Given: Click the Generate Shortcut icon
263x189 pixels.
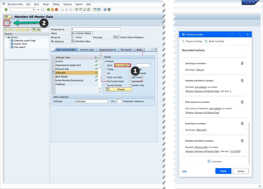Looking at the screenshot, I should point(99,10).
